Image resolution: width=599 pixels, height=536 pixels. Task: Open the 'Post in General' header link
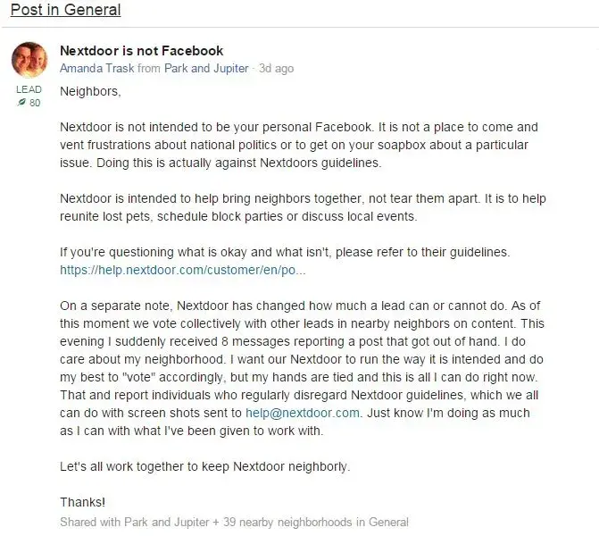(65, 11)
